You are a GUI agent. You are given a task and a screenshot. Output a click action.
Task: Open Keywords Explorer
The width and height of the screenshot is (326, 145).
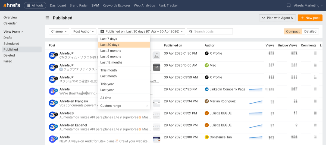[116, 5]
